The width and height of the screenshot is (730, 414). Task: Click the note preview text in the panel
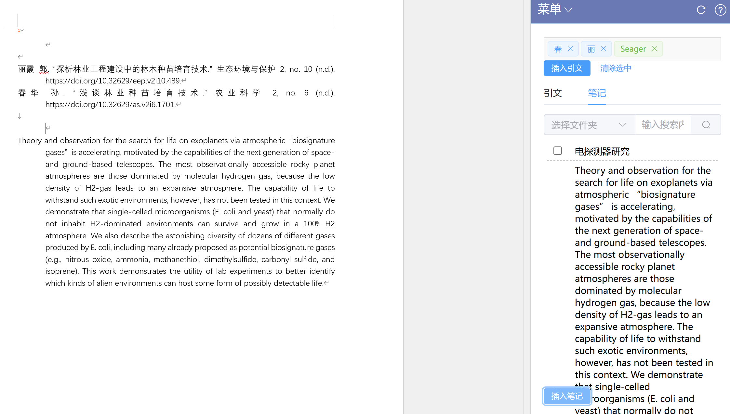[x=644, y=290]
